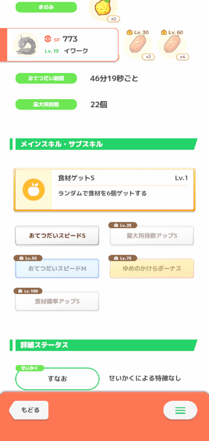Open the hamburger menu button
This screenshot has width=209, height=441.
(180, 410)
